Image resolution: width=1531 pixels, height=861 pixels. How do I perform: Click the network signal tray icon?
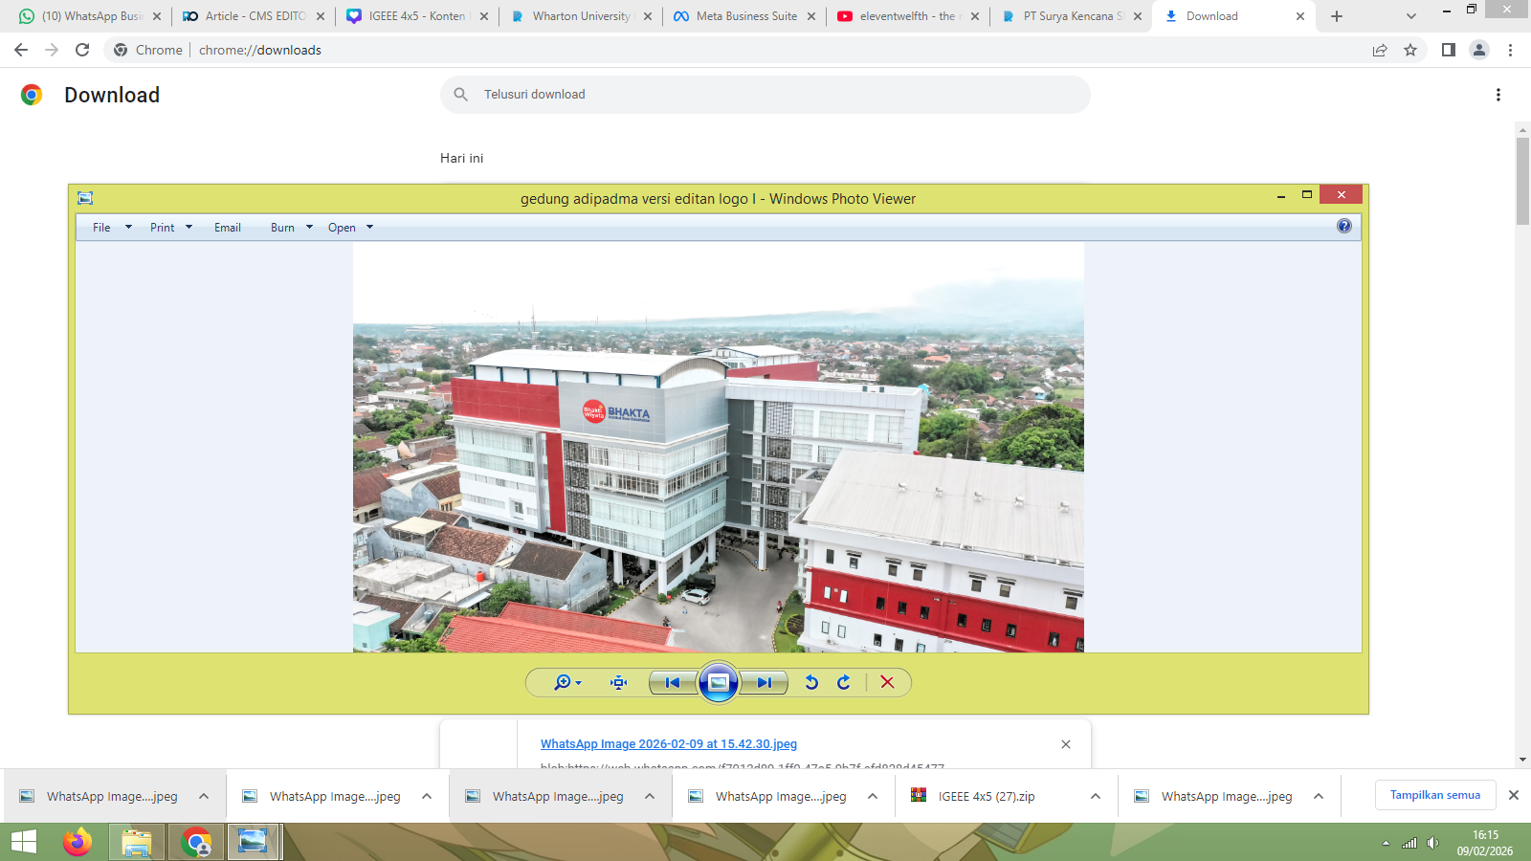(x=1409, y=843)
